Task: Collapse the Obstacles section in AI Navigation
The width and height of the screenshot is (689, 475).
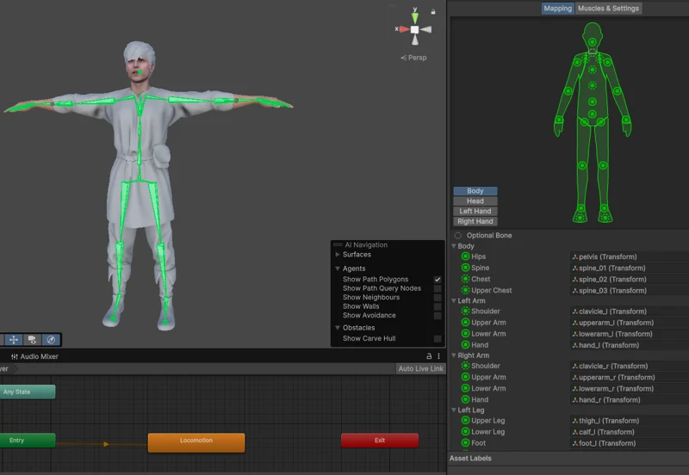Action: point(338,328)
